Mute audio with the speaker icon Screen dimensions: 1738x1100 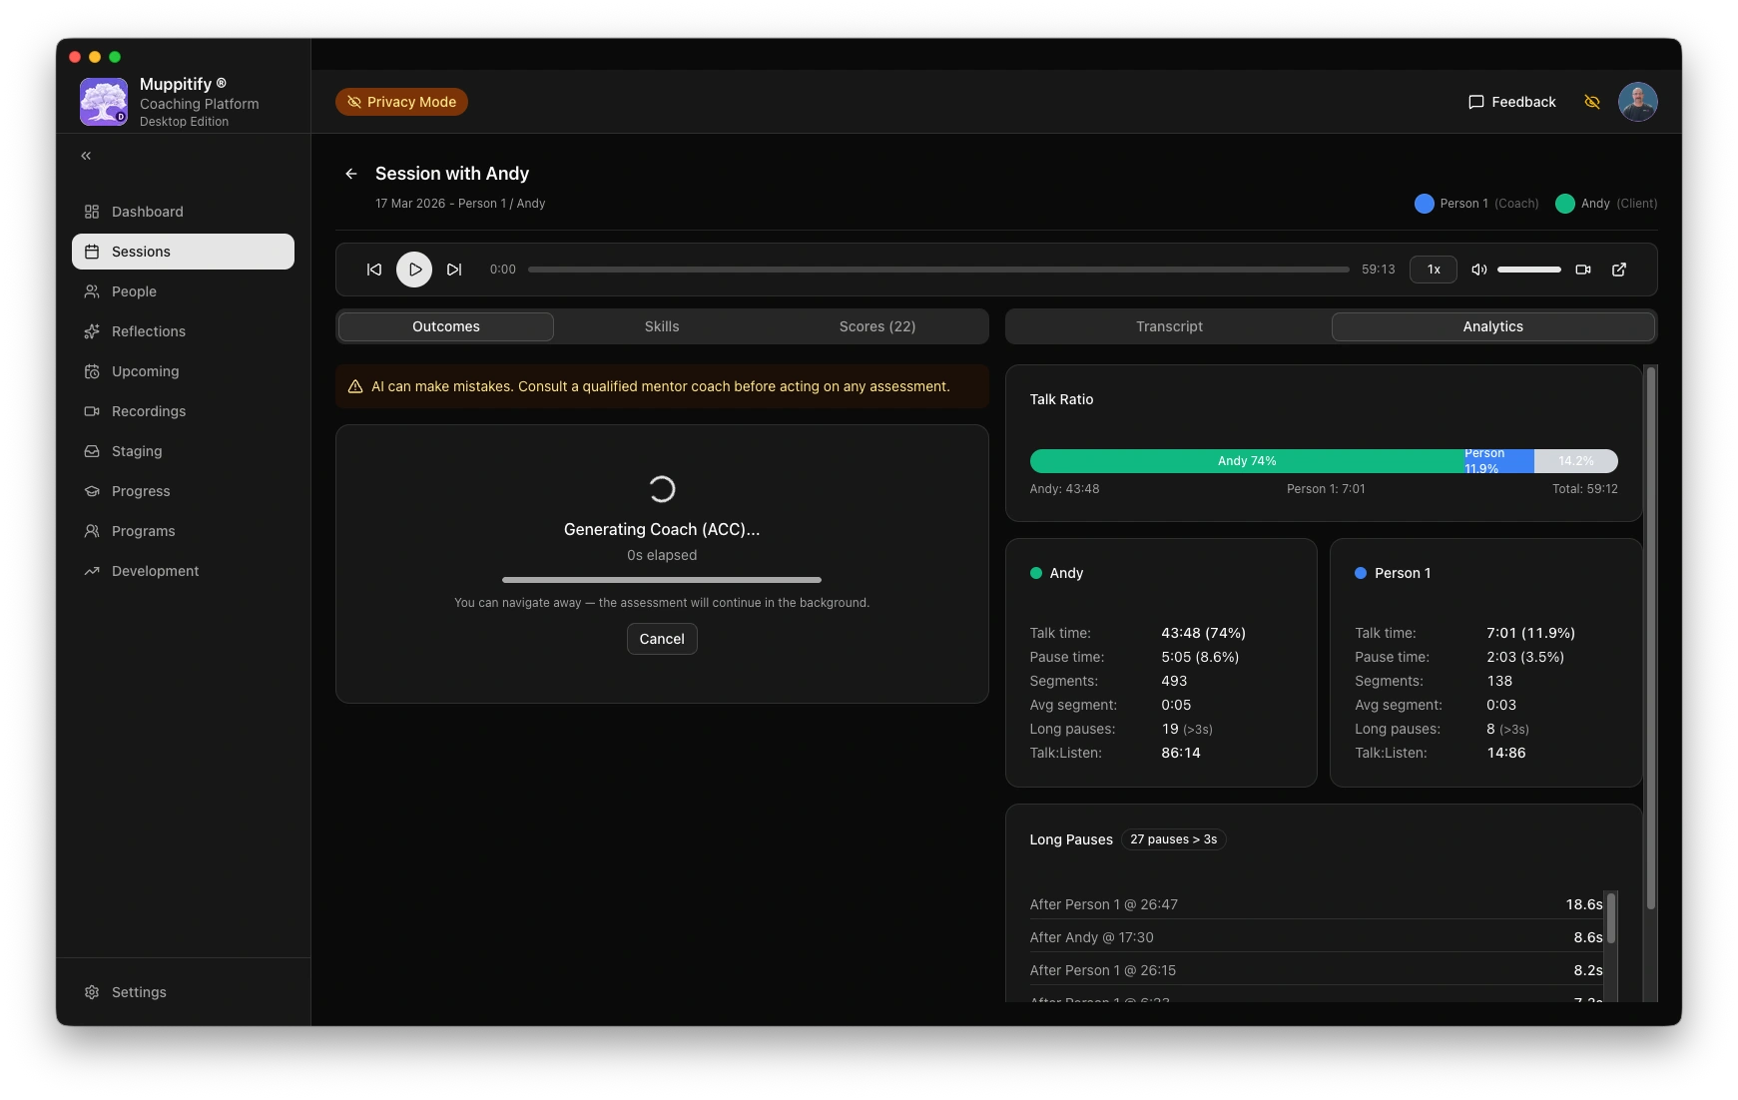(x=1479, y=270)
